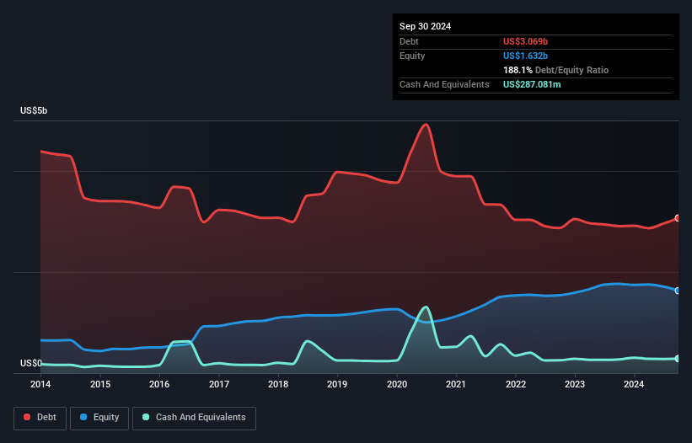Select the 2022 x-axis label
This screenshot has height=443, width=692.
click(516, 384)
